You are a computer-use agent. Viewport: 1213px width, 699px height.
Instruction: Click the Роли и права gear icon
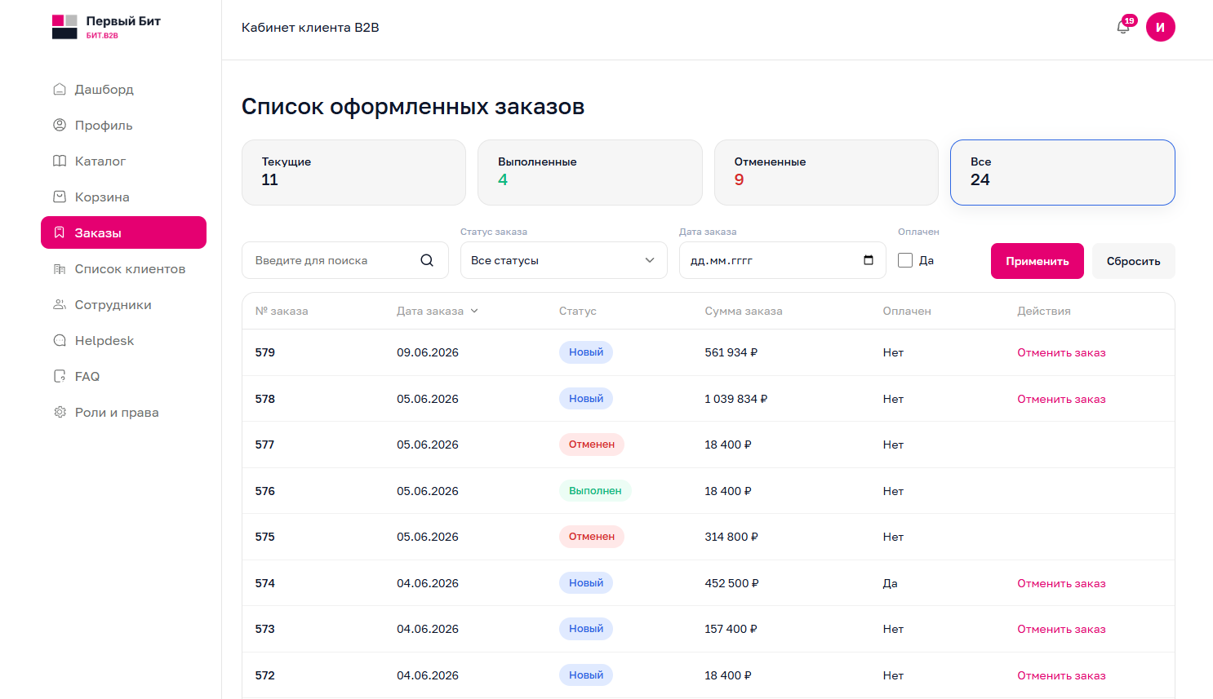60,413
